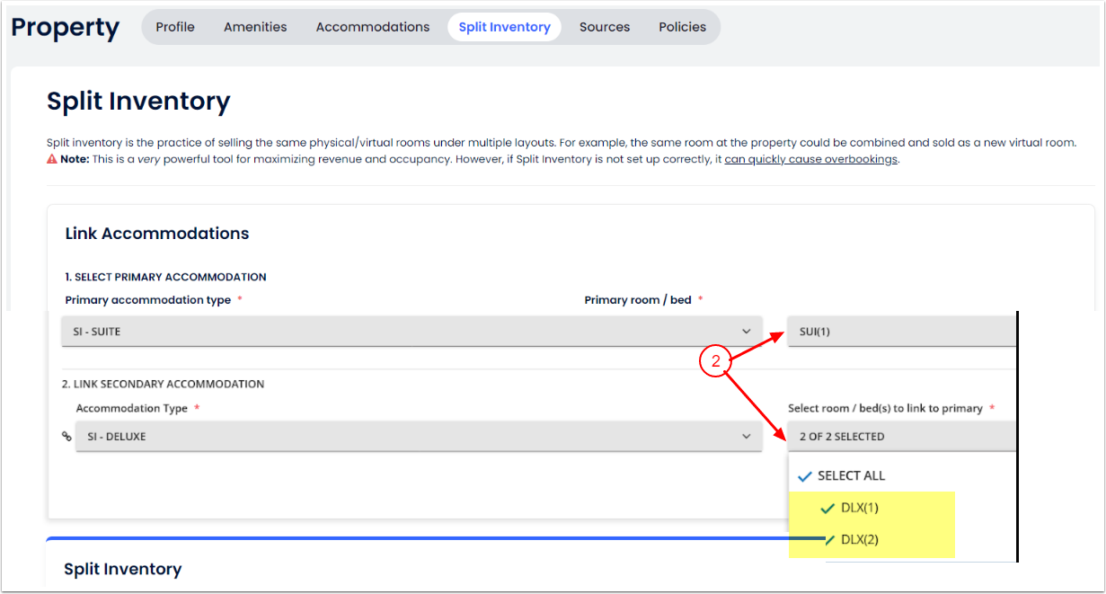Image resolution: width=1106 pixels, height=594 pixels.
Task: Click the Property page heading
Action: pyautogui.click(x=65, y=28)
